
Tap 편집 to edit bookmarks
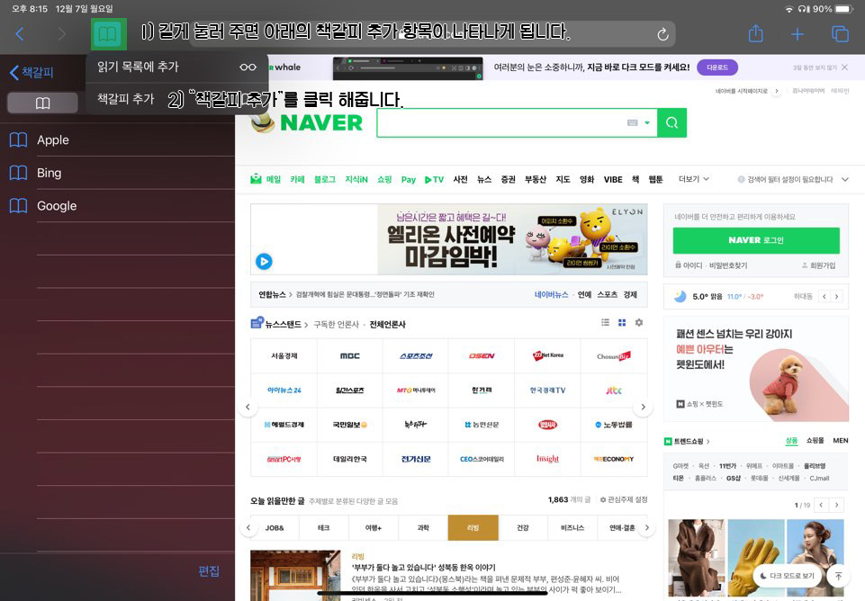click(209, 571)
